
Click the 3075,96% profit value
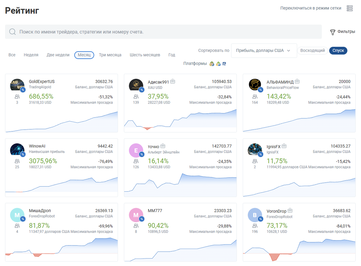coord(43,161)
